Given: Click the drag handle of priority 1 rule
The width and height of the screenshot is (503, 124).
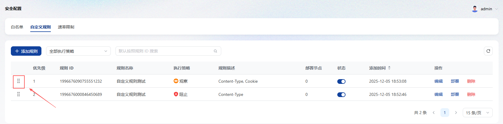Looking at the screenshot, I should [19, 81].
